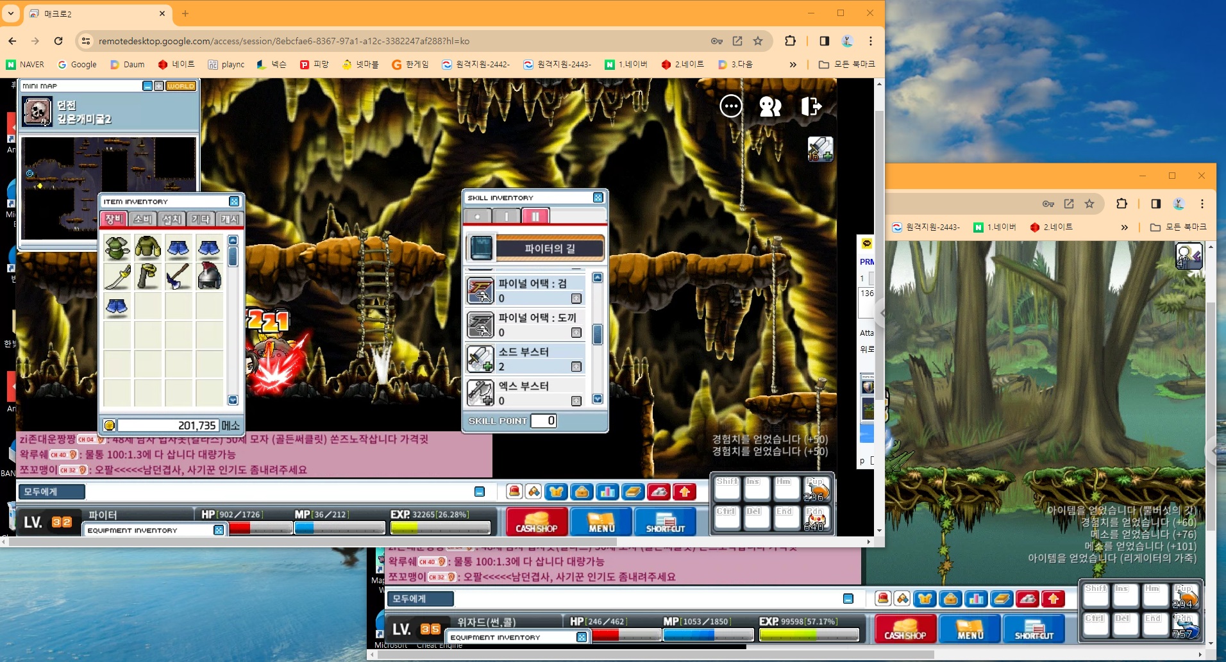Minimize the mini map panel
This screenshot has width=1226, height=662.
point(147,86)
